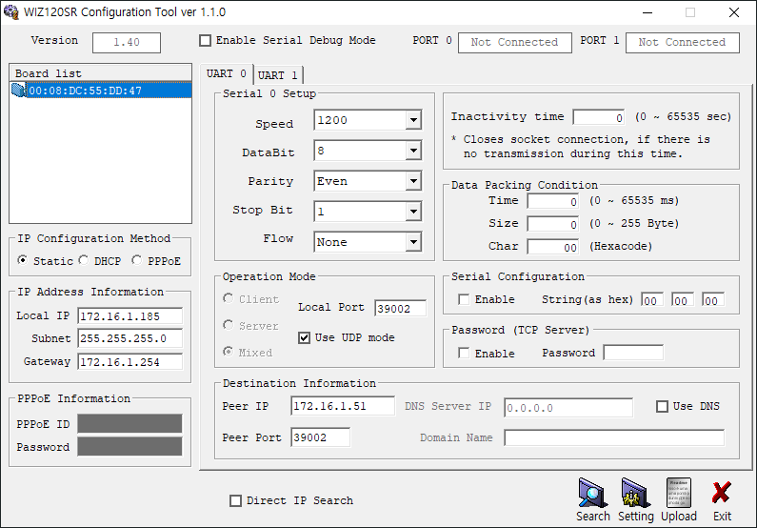Click the red Exit icon
757x528 pixels.
722,499
